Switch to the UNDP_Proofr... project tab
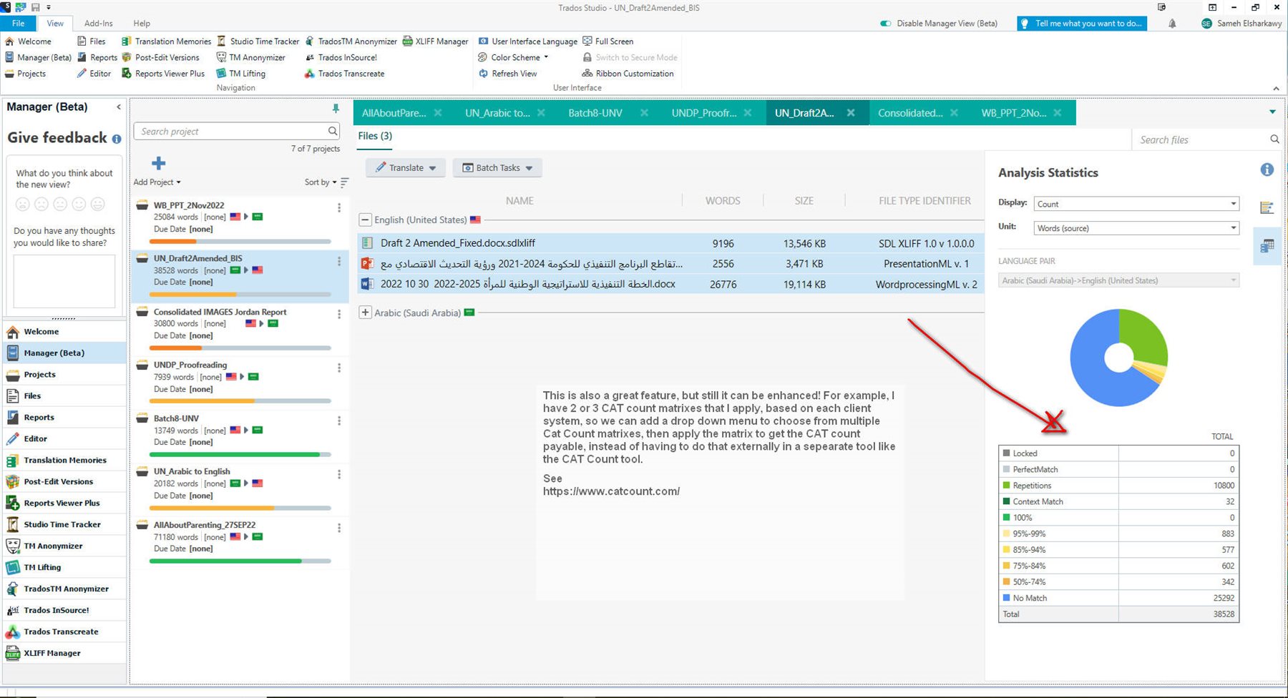1288x698 pixels. coord(704,113)
